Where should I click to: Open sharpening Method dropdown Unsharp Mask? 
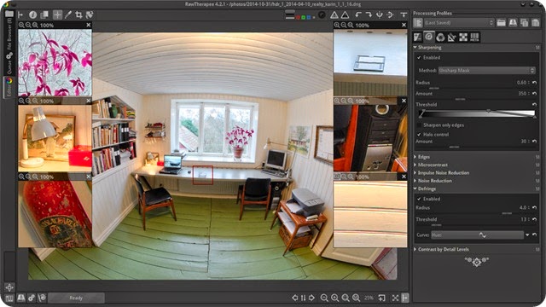click(x=487, y=70)
